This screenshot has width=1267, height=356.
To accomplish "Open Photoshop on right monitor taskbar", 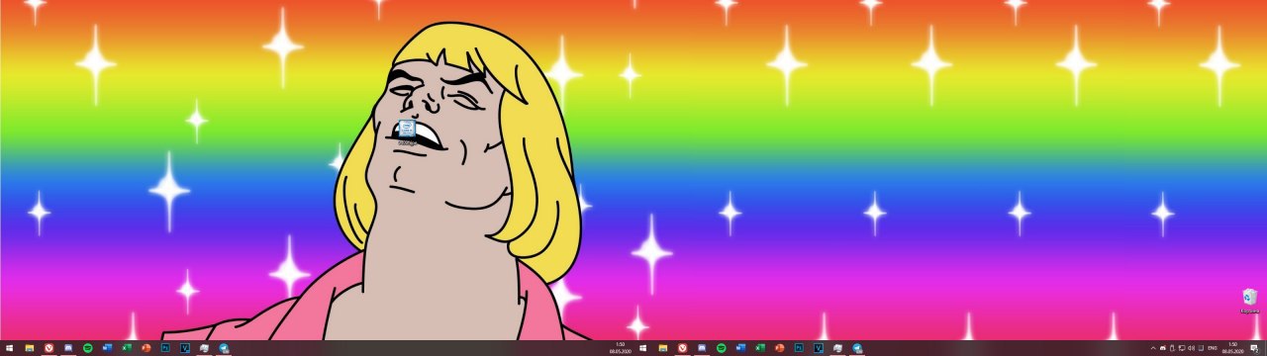I will [799, 348].
